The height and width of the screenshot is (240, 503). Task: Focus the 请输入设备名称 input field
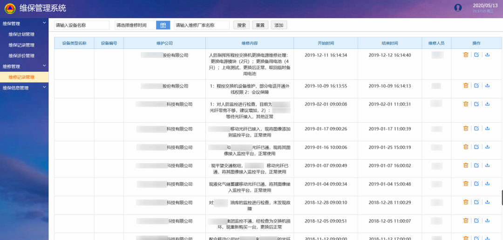point(82,25)
